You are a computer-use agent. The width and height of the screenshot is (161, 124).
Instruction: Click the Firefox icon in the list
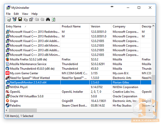click(x=8, y=59)
